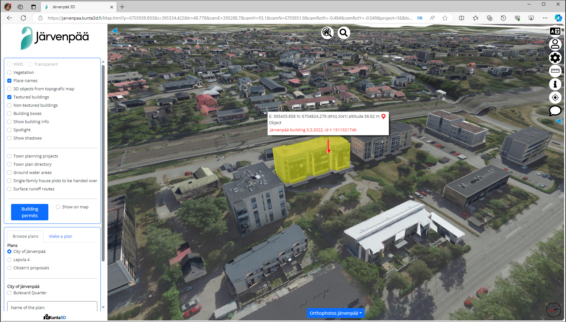Open browser settings and more menu
The image size is (566, 322).
click(545, 18)
